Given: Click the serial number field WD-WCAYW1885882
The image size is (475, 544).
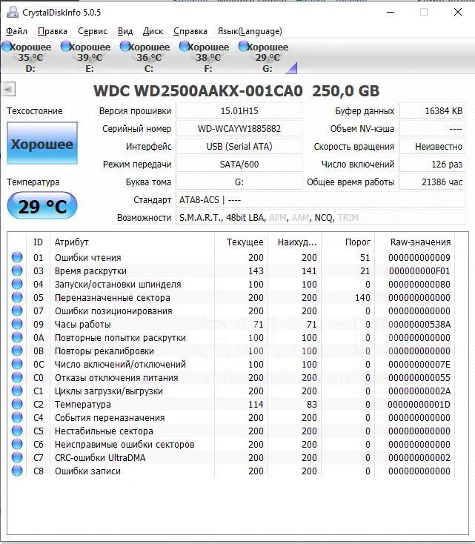Looking at the screenshot, I should coord(239,129).
